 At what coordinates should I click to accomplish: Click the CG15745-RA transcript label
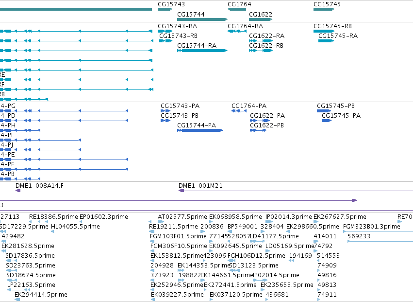point(338,36)
